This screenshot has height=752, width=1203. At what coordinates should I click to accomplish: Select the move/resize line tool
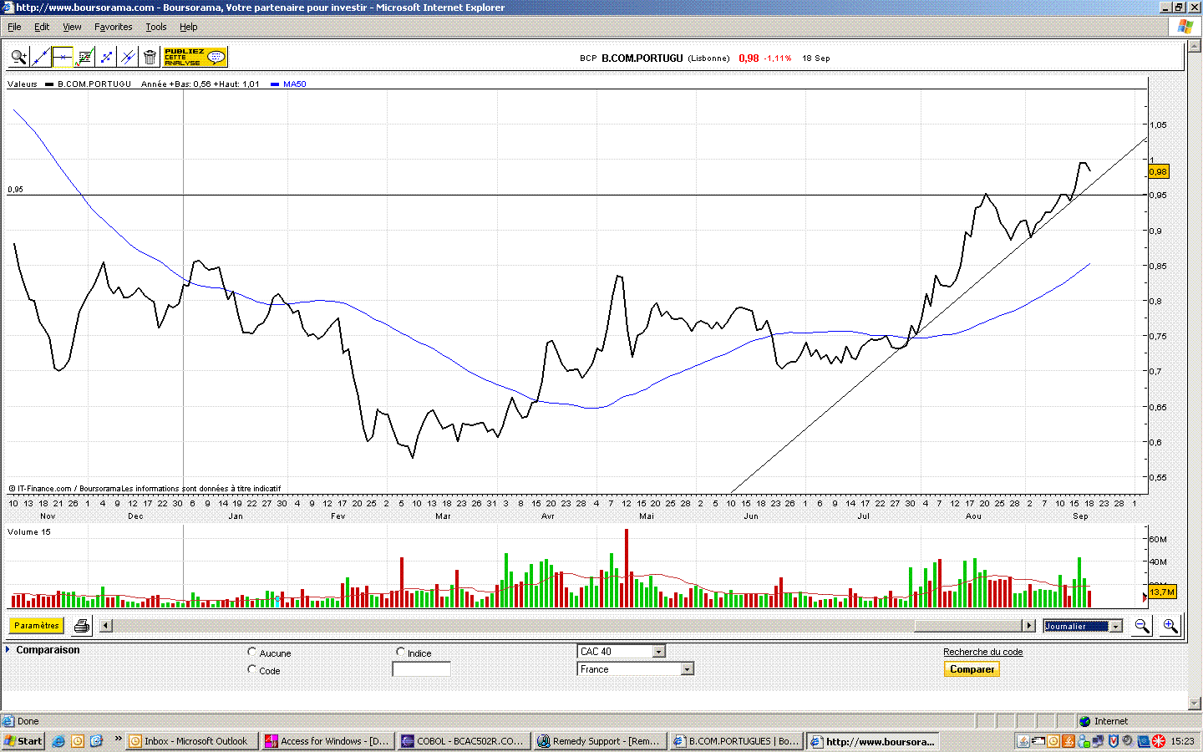click(106, 58)
